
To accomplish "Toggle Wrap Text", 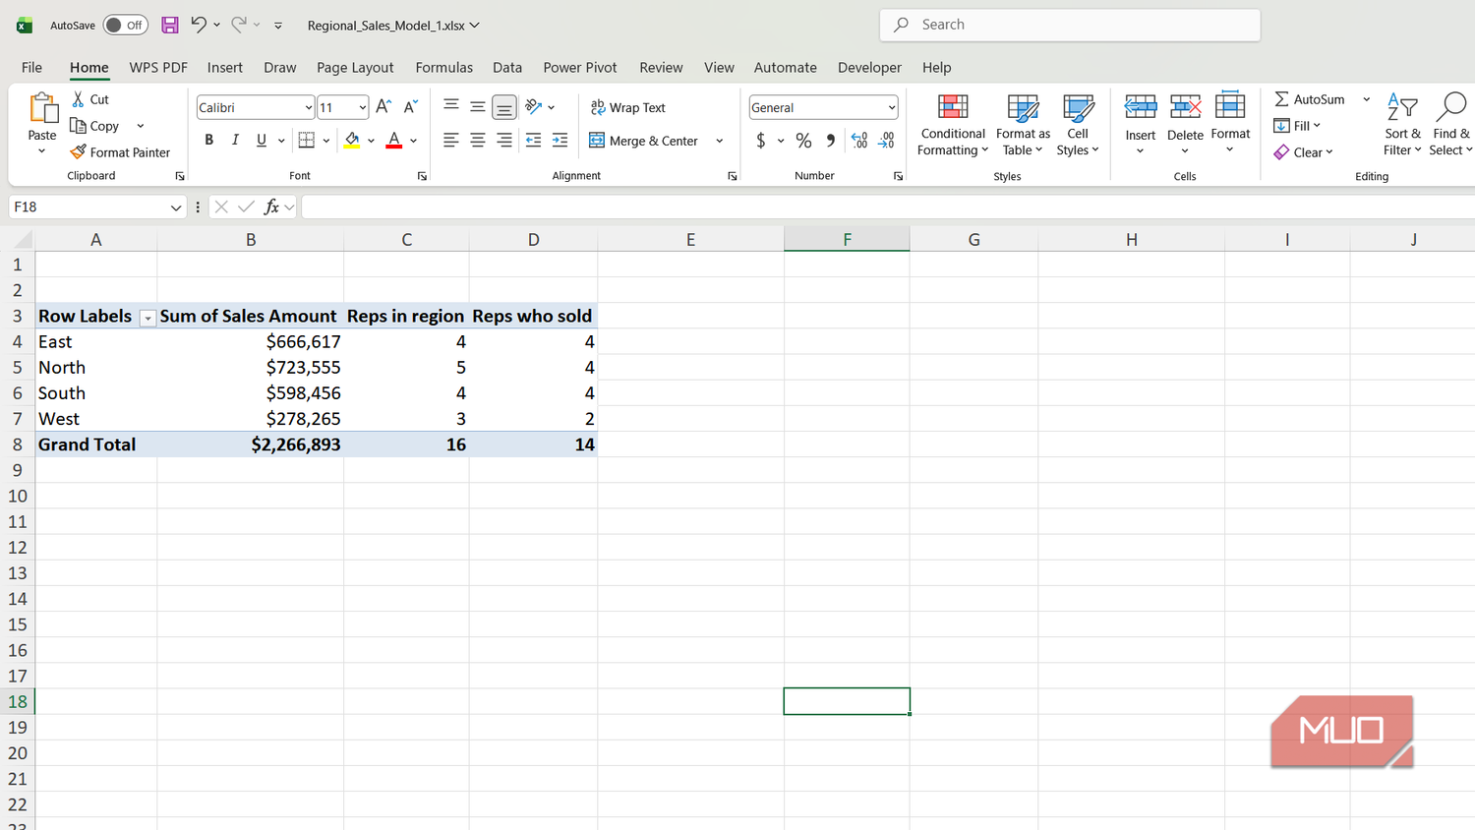I will click(x=627, y=107).
